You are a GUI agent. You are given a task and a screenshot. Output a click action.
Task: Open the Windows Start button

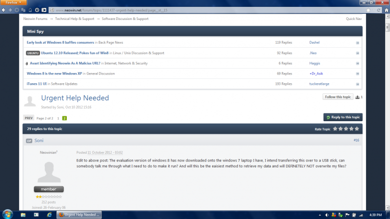point(7,214)
